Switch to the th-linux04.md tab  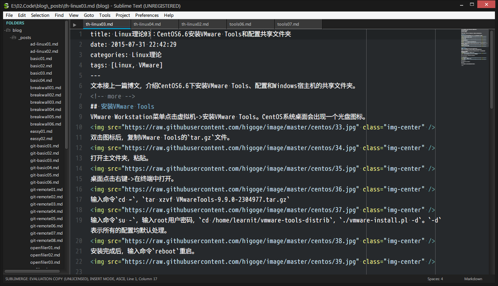155,24
